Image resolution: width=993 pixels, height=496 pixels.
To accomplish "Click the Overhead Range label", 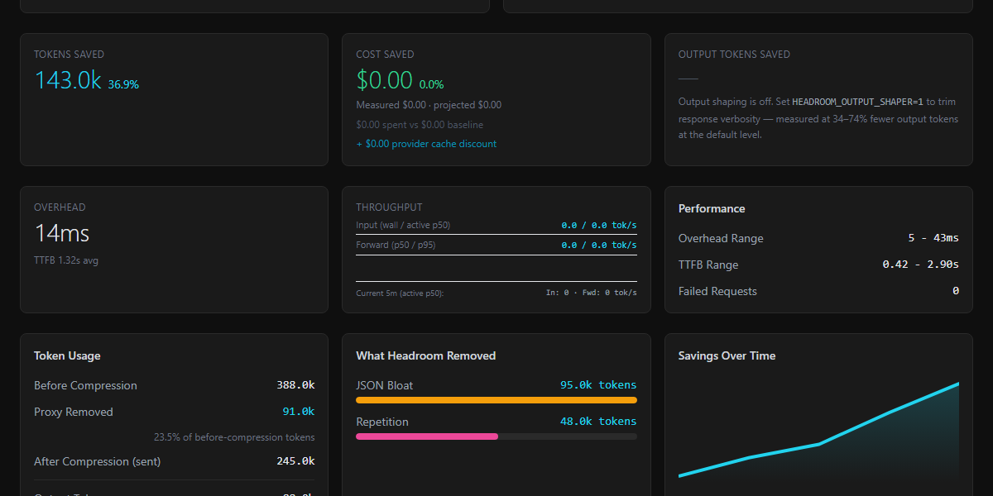I will (721, 238).
